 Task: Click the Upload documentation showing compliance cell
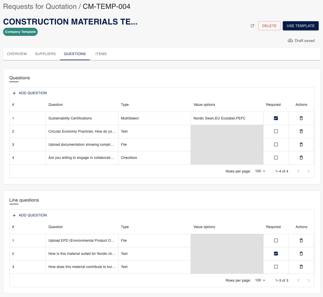pos(82,144)
